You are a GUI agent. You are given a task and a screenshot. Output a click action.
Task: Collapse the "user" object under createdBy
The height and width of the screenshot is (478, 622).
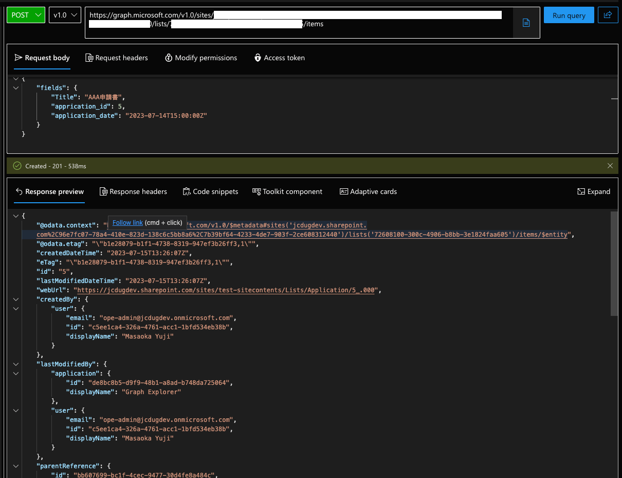(16, 309)
